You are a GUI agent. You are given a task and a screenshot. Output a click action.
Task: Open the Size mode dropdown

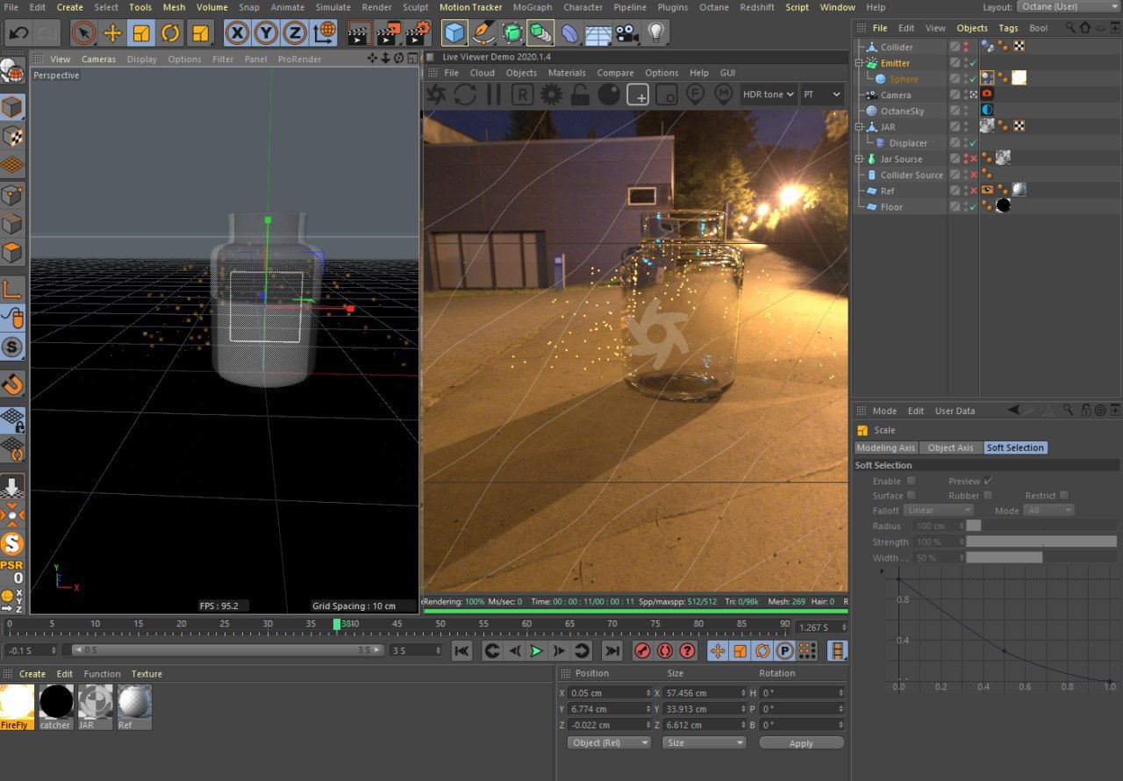(x=705, y=742)
